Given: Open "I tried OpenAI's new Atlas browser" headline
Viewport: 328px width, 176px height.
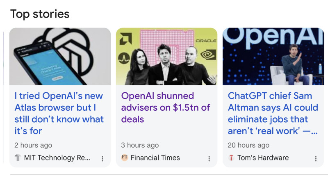Looking at the screenshot, I should pyautogui.click(x=59, y=113).
